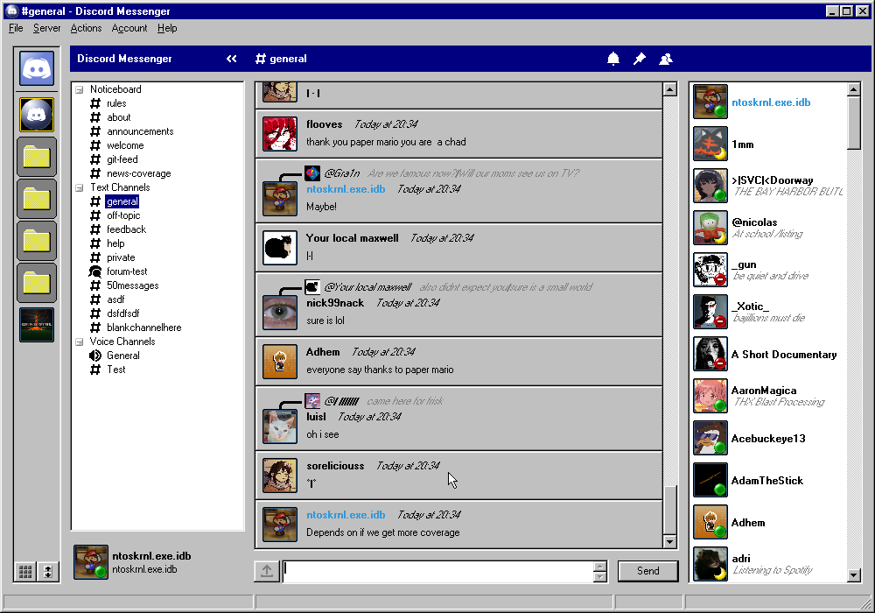Click luisl's white cat avatar
This screenshot has width=875, height=613.
click(280, 426)
